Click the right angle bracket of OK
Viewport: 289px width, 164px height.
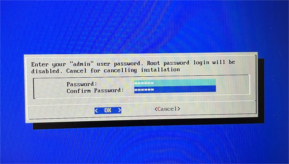click(x=119, y=110)
